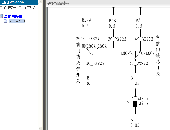This screenshot has width=170, height=130.
Task: Click the black J217 ground block symbol
Action: (135, 104)
